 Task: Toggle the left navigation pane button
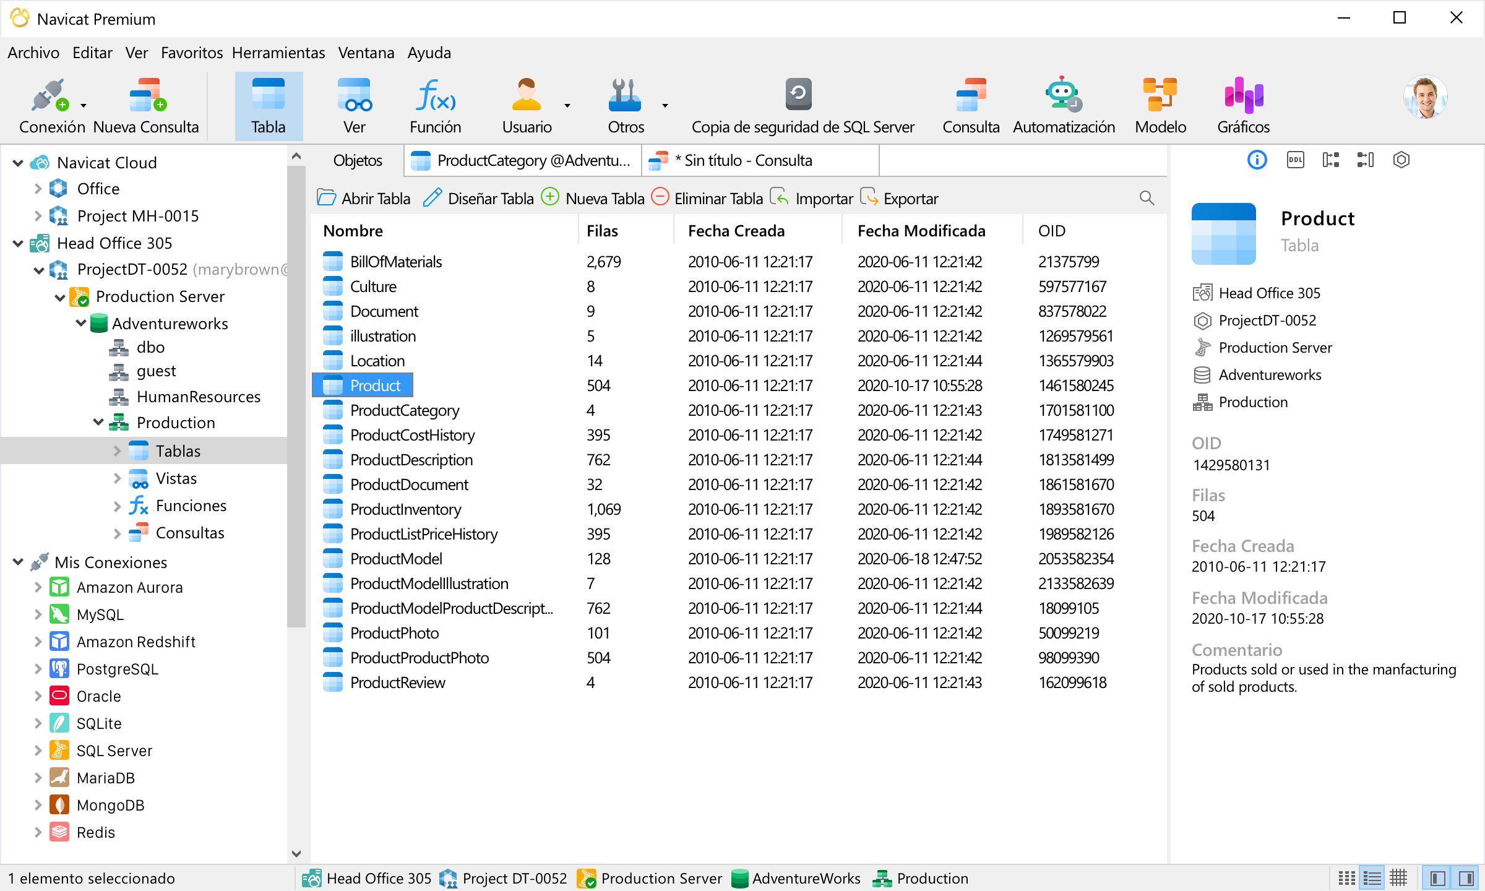pyautogui.click(x=1437, y=878)
